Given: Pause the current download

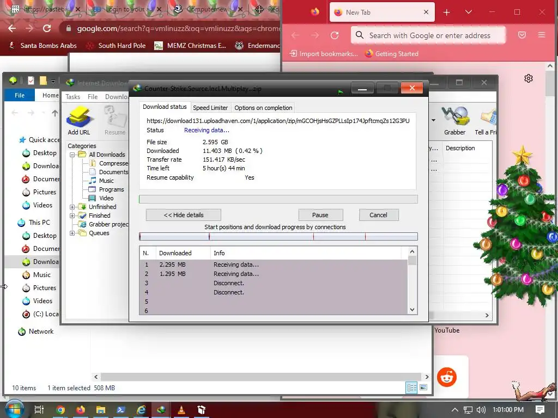Looking at the screenshot, I should (320, 215).
